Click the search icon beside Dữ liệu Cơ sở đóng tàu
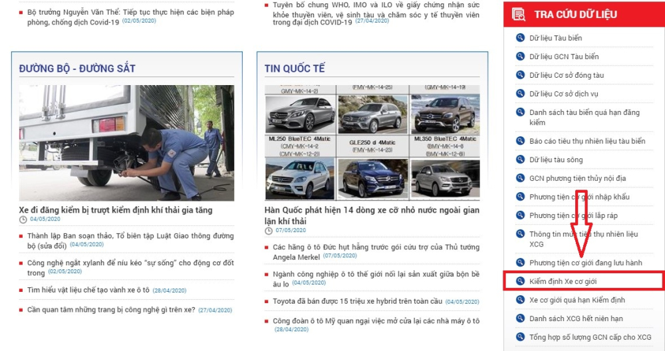The height and width of the screenshot is (351, 665). point(520,74)
